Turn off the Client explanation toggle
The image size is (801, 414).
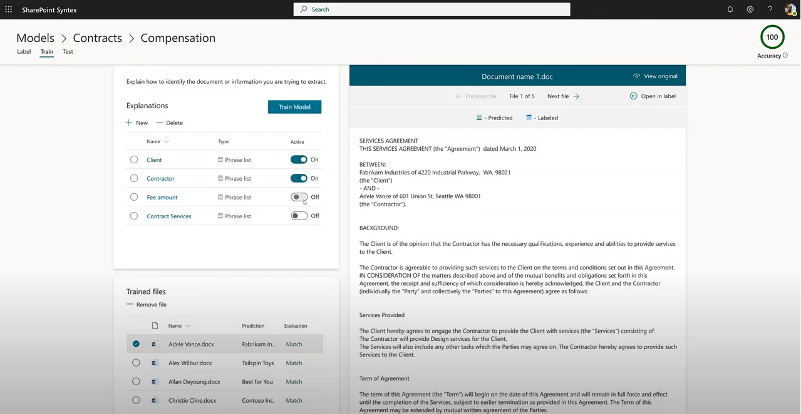coord(299,159)
